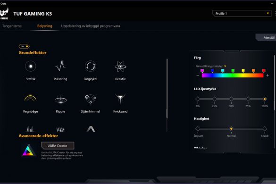
Task: Pick the Reaktiv lighting effect
Action: [x=120, y=67]
